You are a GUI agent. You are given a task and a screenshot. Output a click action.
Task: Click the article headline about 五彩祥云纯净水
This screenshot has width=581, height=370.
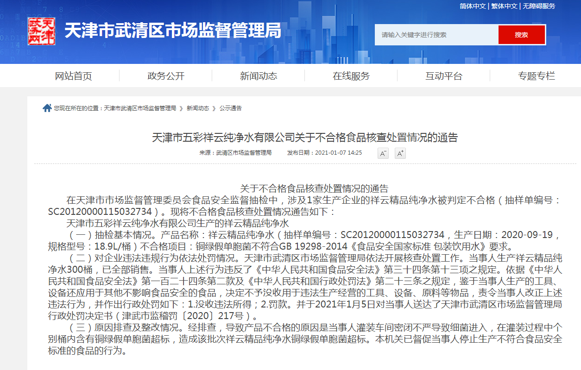coord(305,138)
